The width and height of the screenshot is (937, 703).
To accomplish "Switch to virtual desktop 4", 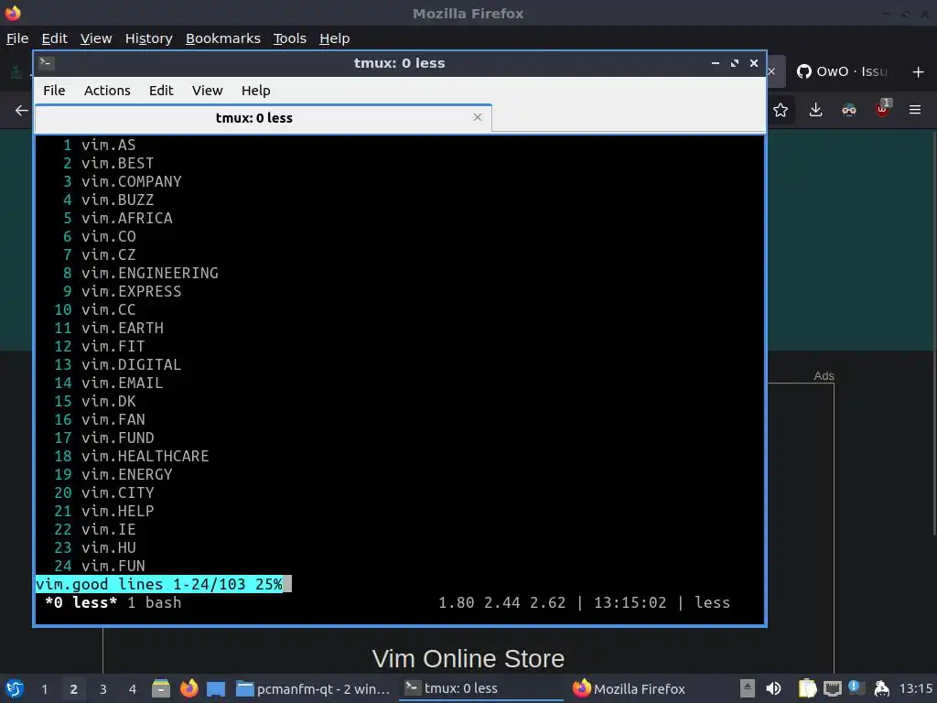I will 132,689.
